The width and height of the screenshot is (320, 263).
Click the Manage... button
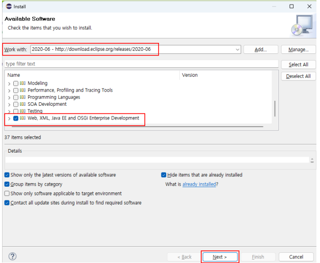(x=298, y=49)
